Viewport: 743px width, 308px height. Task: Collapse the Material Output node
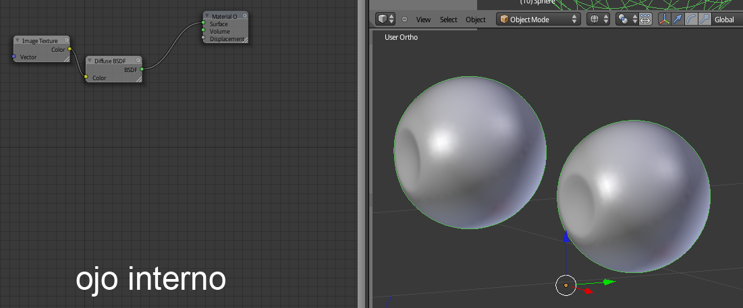tap(207, 16)
